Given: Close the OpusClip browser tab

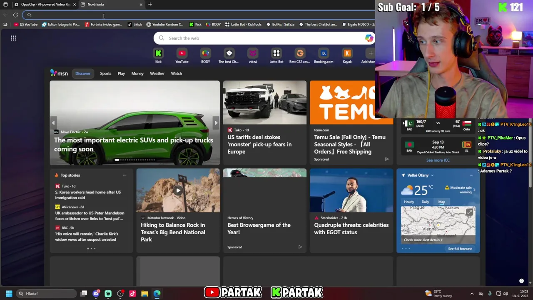Looking at the screenshot, I should (x=75, y=5).
